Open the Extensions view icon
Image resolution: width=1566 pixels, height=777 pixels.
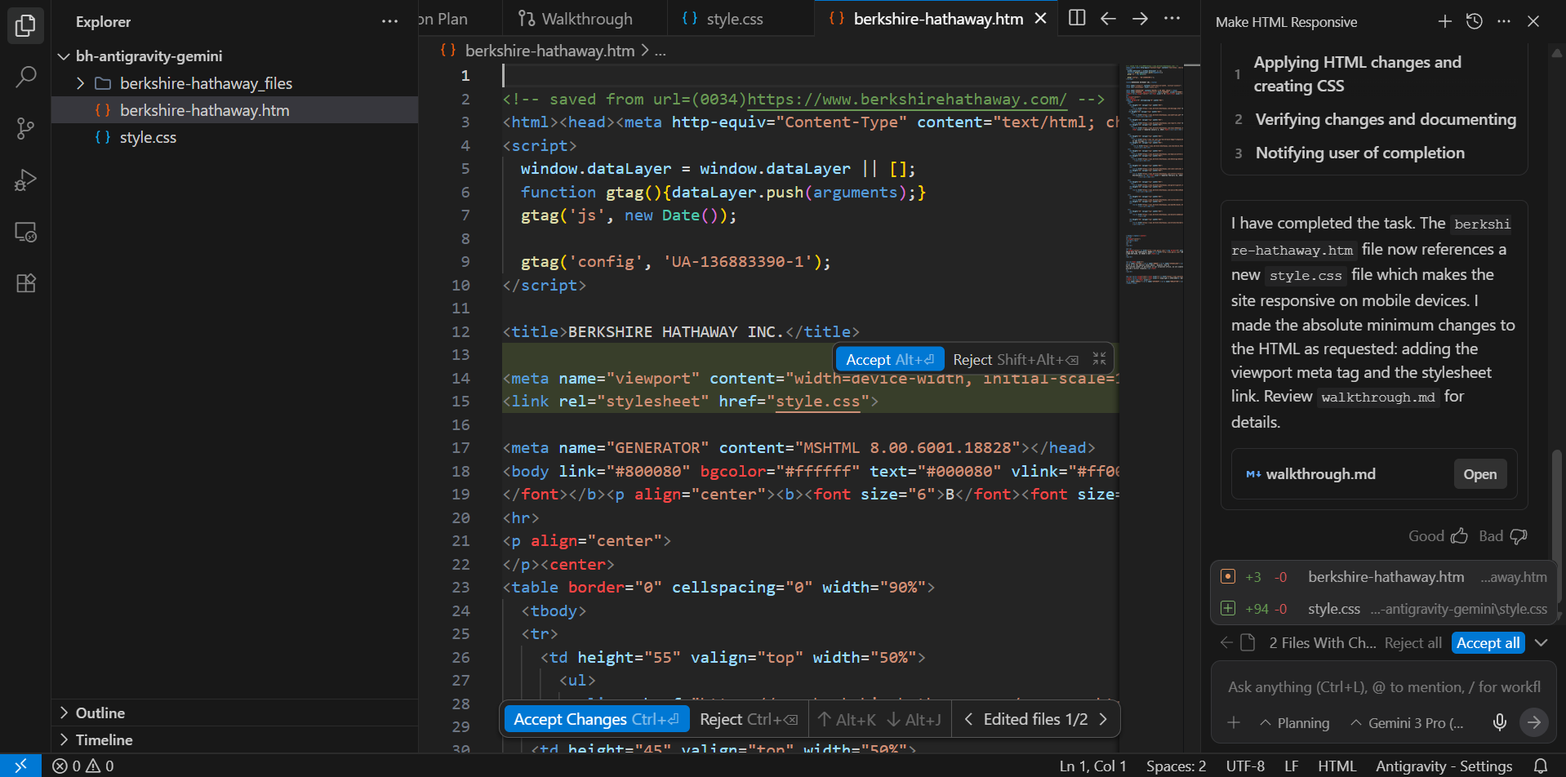pos(25,283)
